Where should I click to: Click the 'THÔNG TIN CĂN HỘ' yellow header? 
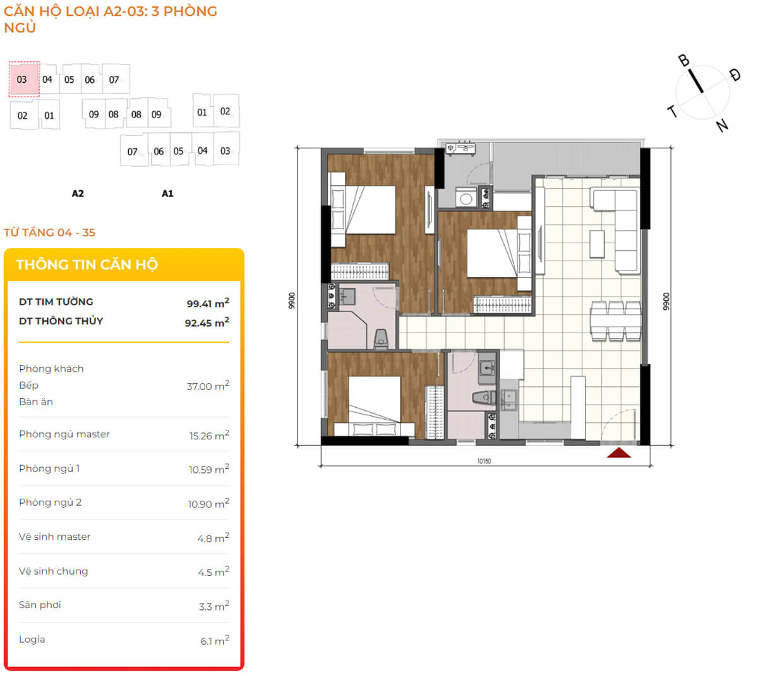(87, 265)
